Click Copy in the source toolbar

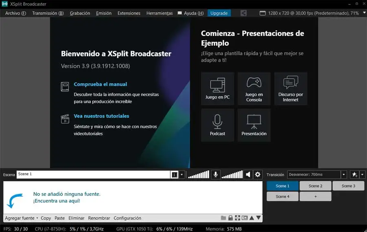click(46, 218)
